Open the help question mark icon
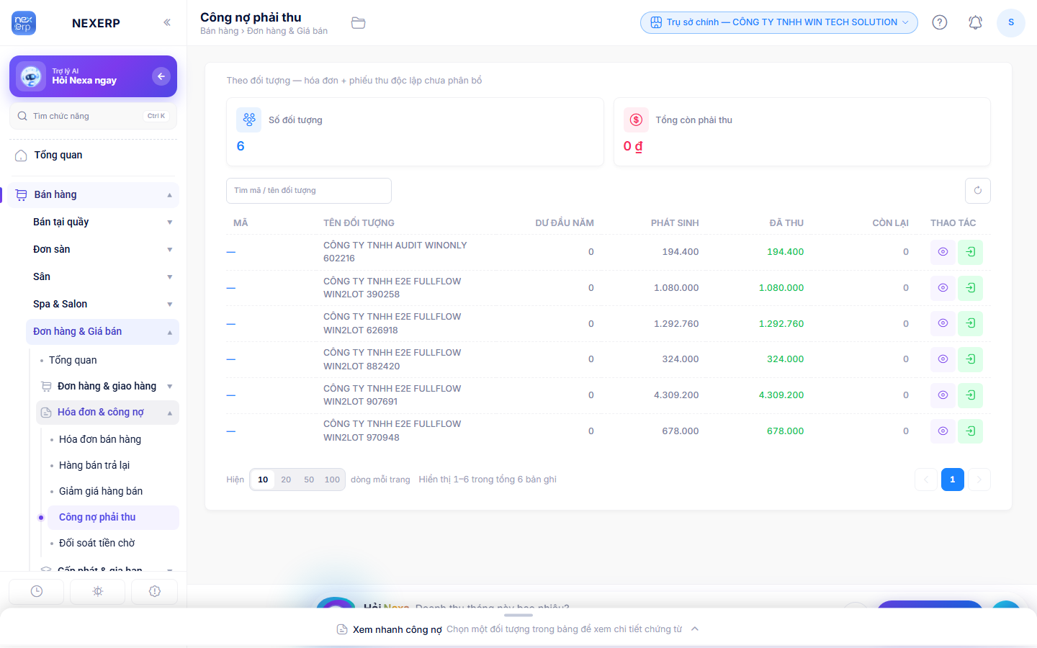 [940, 22]
